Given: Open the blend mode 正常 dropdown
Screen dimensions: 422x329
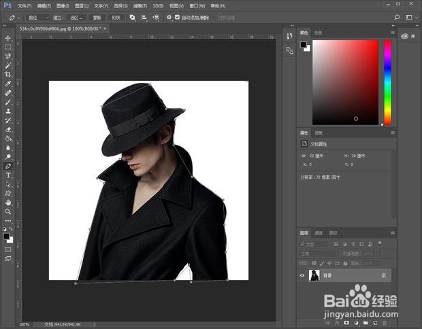Looking at the screenshot, I should (x=319, y=254).
